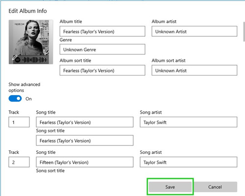Click the Genre field showing Unknown Genre

pyautogui.click(x=102, y=49)
